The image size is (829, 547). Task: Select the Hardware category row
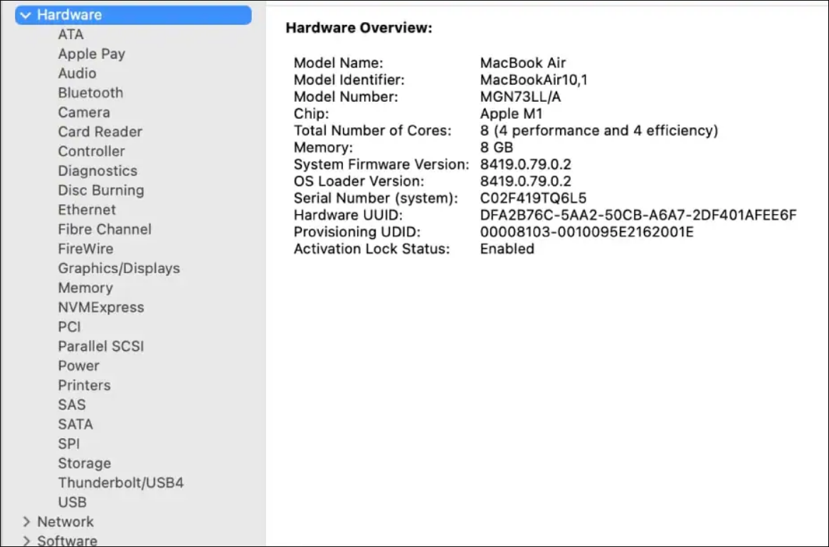(x=133, y=15)
